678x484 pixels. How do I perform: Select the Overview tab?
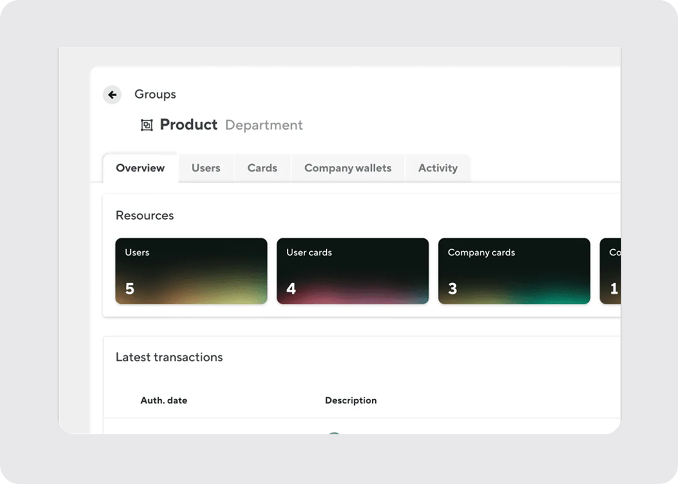(x=140, y=168)
